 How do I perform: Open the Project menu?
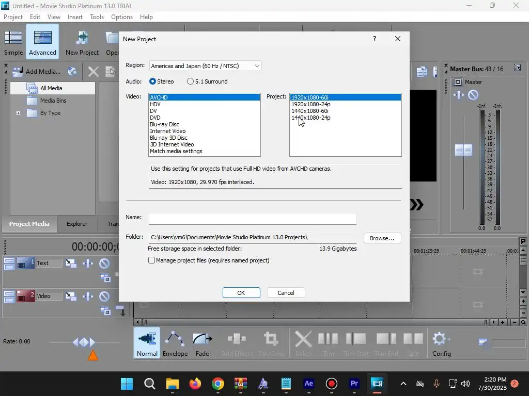pyautogui.click(x=13, y=17)
